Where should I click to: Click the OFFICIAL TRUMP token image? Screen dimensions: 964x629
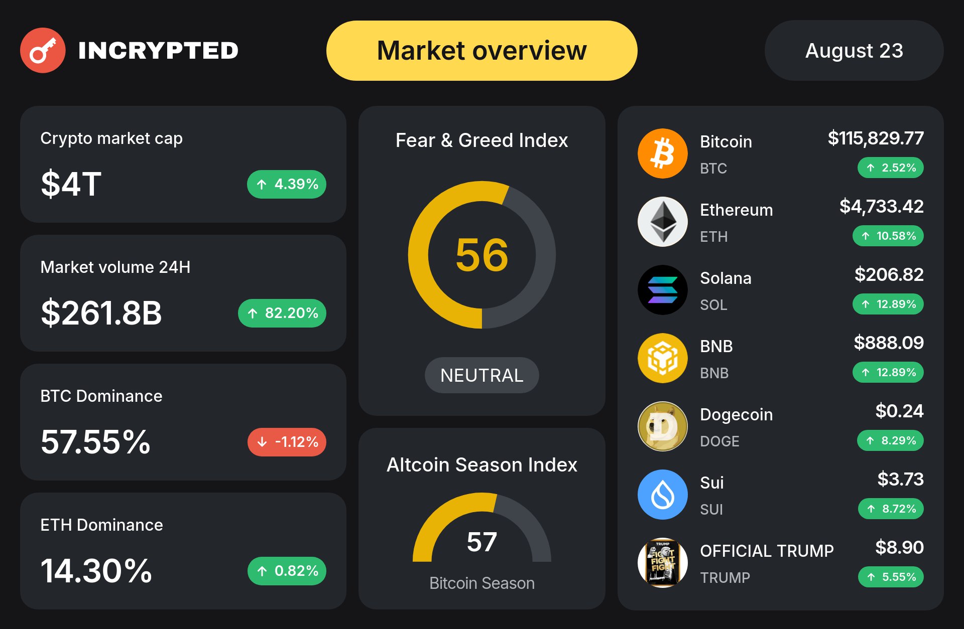[663, 563]
